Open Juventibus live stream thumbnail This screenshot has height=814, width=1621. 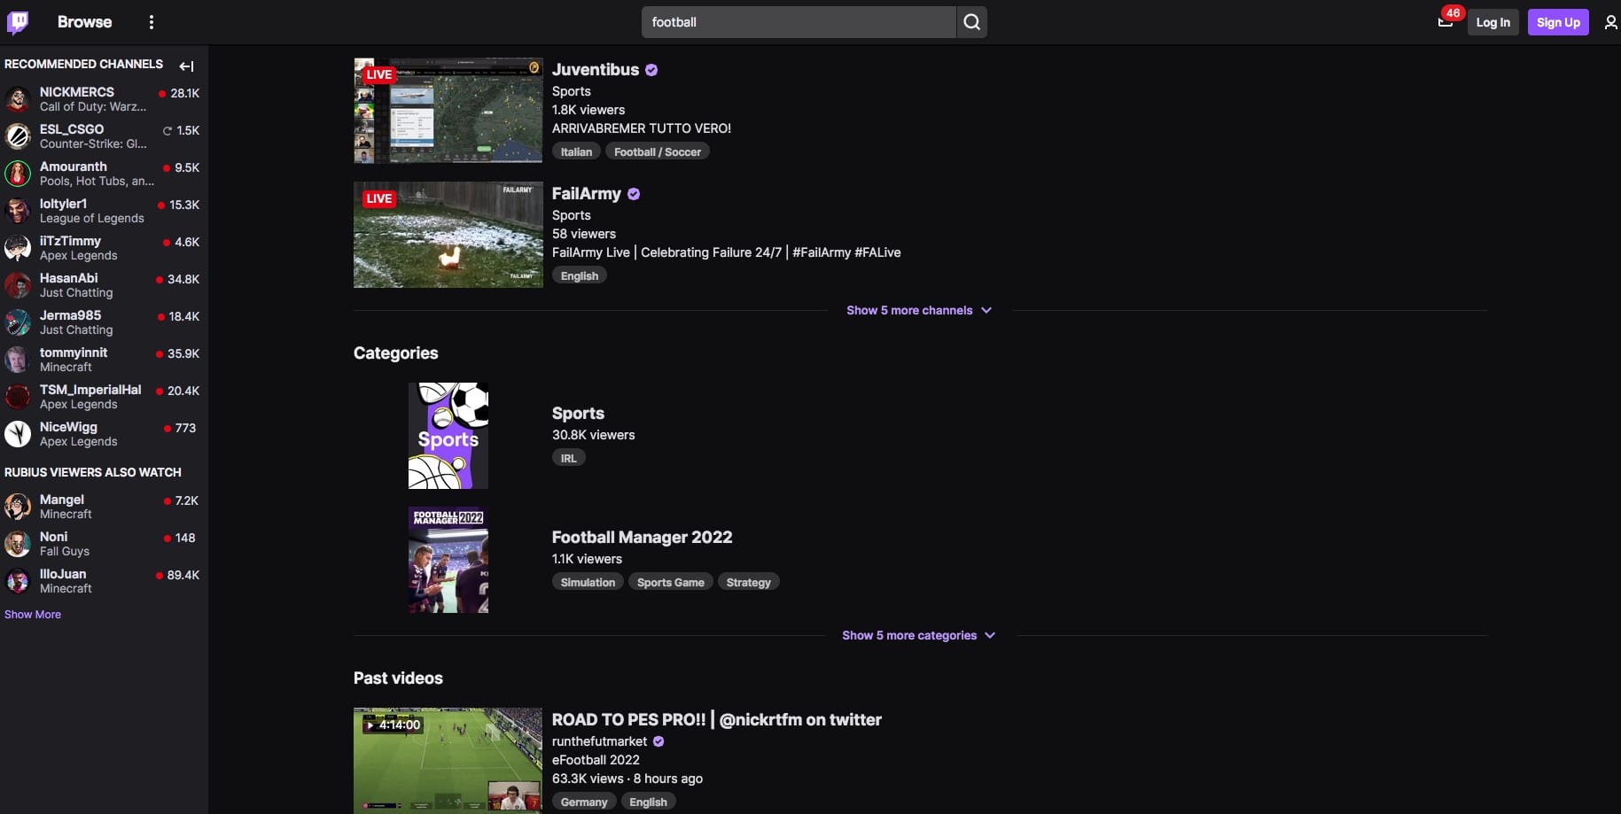tap(448, 111)
